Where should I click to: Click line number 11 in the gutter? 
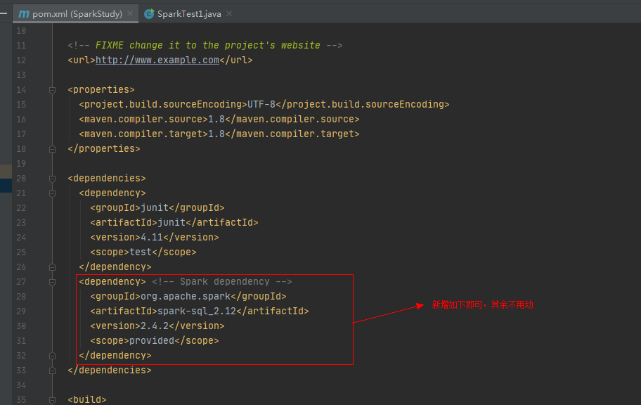click(x=21, y=46)
